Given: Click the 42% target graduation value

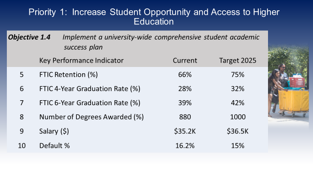Looking at the screenshot, I should (x=238, y=103).
